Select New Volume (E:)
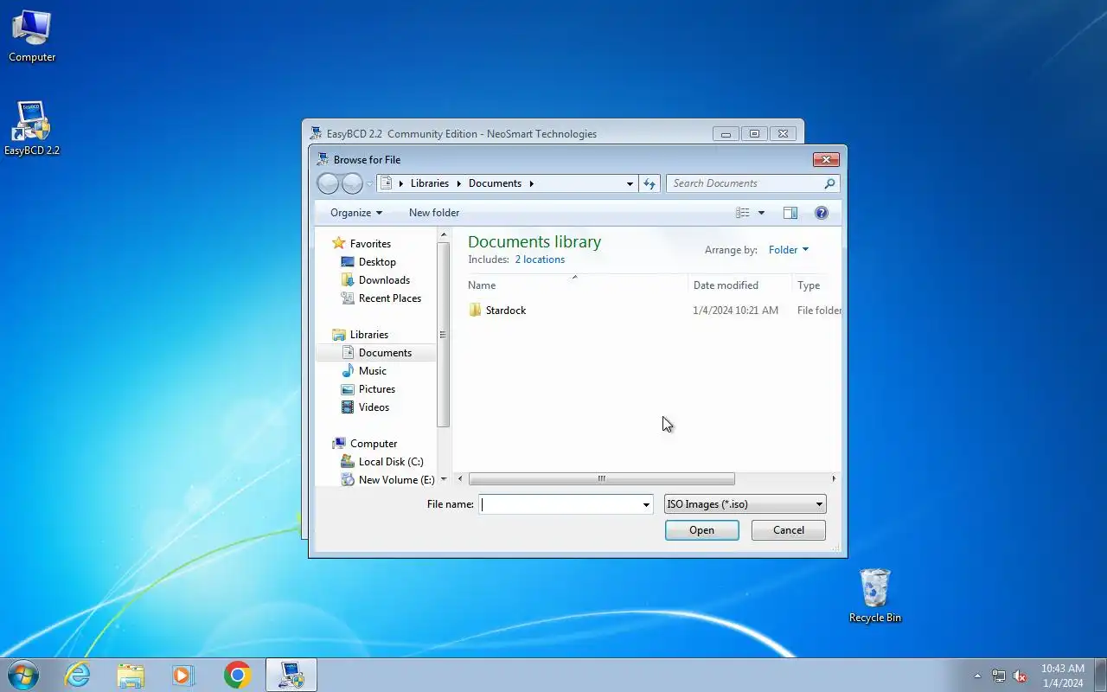 click(396, 480)
